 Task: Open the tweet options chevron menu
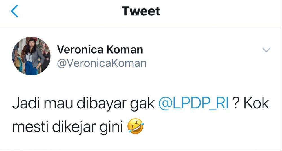pyautogui.click(x=266, y=50)
